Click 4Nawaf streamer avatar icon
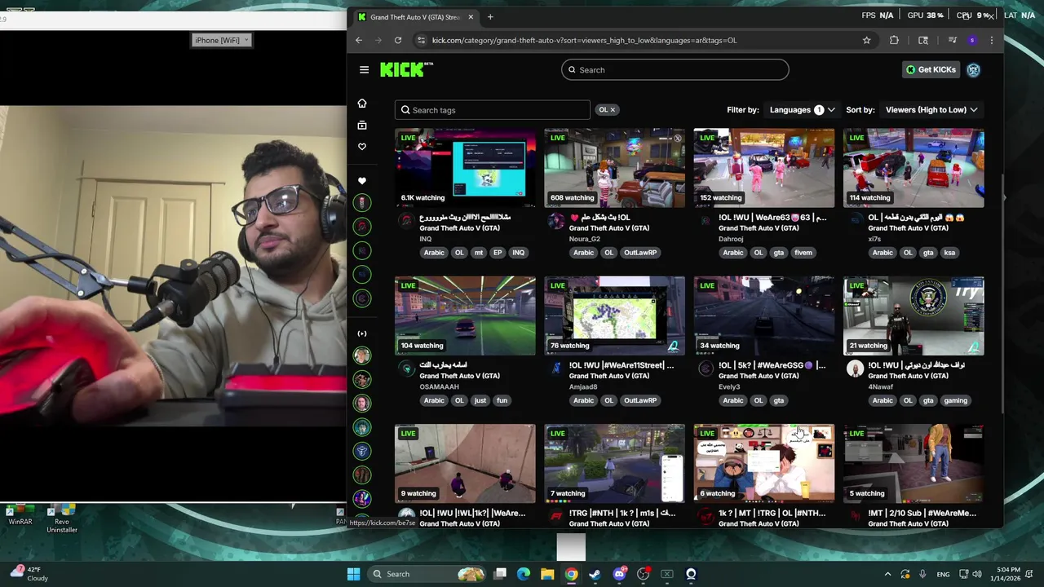 [x=855, y=369]
